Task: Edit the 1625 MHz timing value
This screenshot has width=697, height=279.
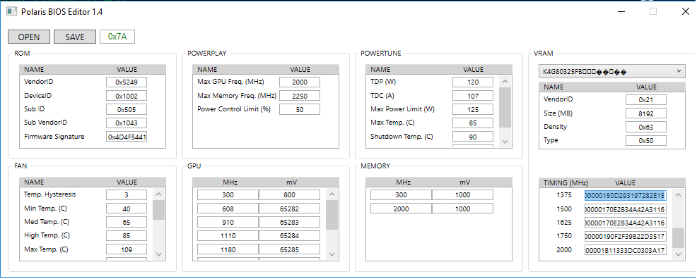Action: [625, 223]
